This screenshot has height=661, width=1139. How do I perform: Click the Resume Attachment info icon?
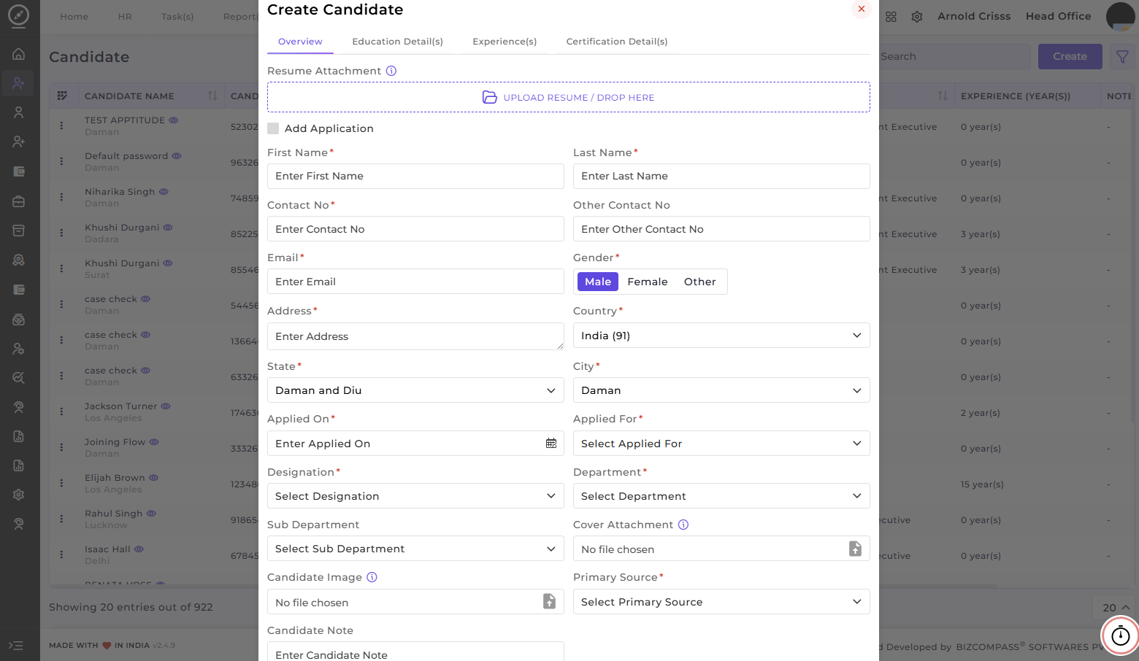click(391, 71)
